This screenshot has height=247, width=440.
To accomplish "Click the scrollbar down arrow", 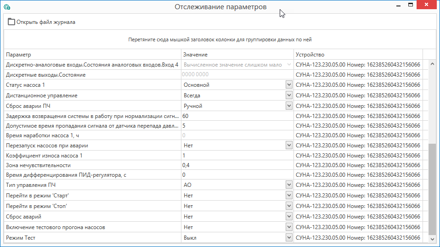I will point(433,239).
